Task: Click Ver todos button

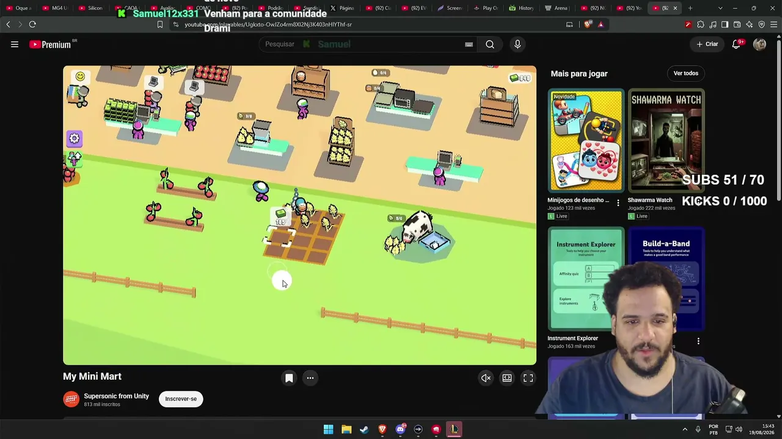Action: [685, 73]
